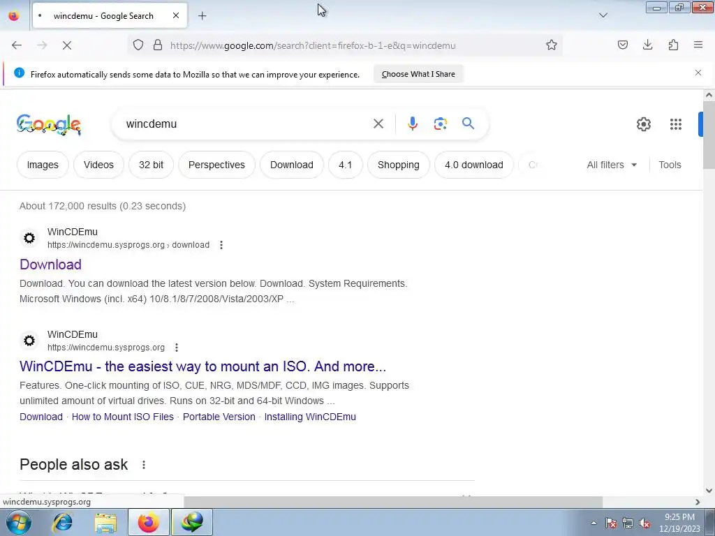The width and height of the screenshot is (715, 536).
Task: Open Google quick settings gear
Action: click(643, 124)
